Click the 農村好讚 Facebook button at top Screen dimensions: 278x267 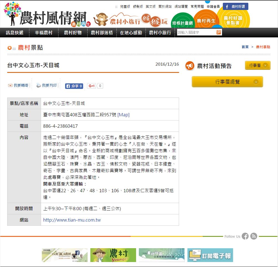(x=235, y=7)
